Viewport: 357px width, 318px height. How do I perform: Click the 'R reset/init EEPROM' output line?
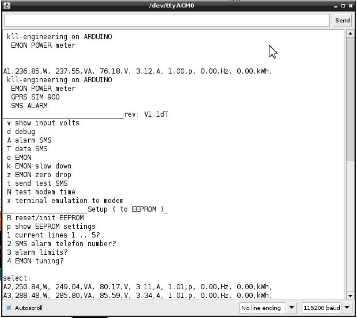pos(45,218)
